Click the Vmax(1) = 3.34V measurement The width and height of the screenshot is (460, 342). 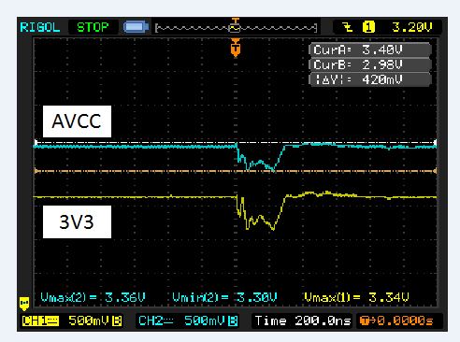[356, 297]
